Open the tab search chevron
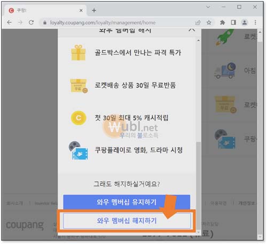 [x=208, y=7]
